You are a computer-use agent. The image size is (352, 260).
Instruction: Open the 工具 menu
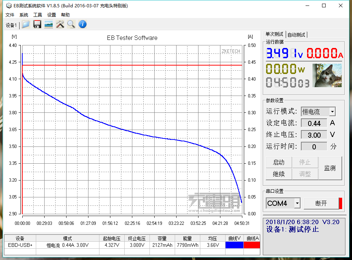click(38, 15)
